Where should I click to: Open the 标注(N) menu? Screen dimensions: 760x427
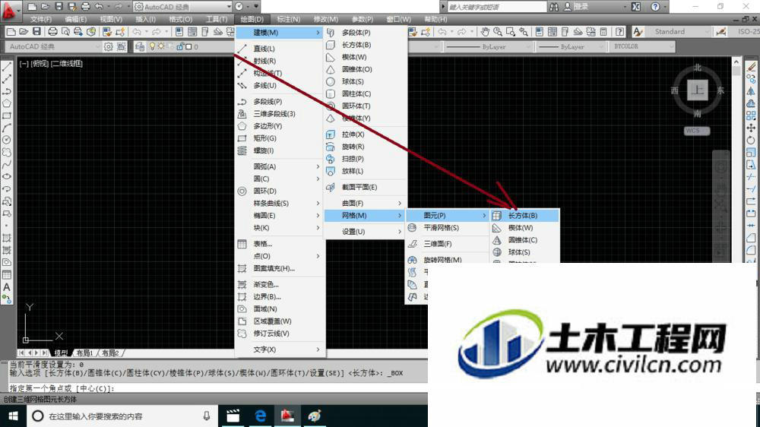click(288, 20)
